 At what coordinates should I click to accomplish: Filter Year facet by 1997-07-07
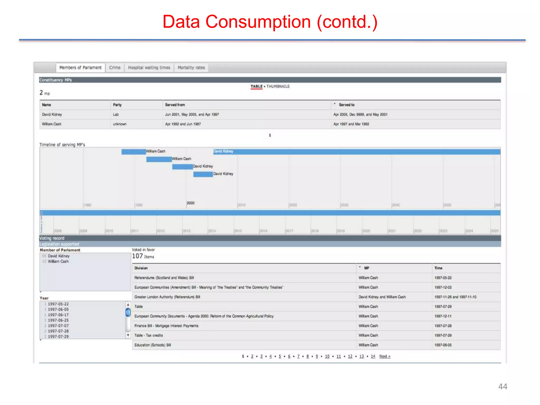click(58, 326)
